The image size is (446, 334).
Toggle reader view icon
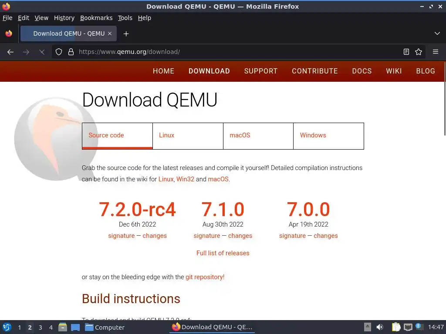406,52
